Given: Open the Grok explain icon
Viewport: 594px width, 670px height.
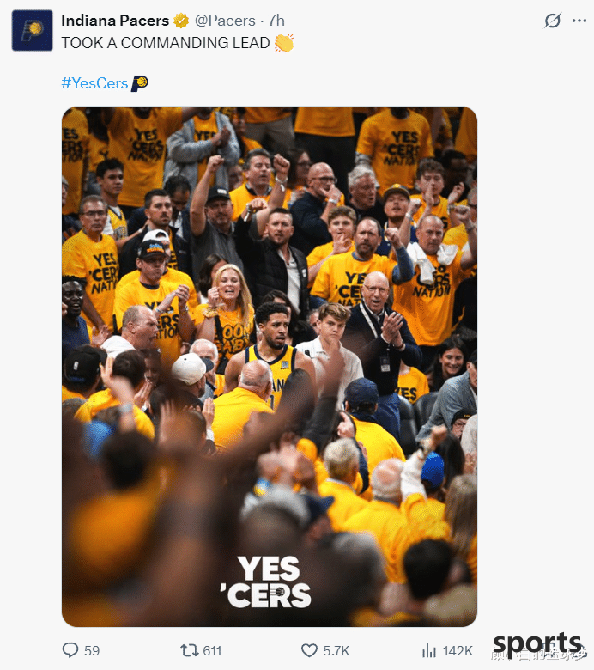Looking at the screenshot, I should 552,21.
